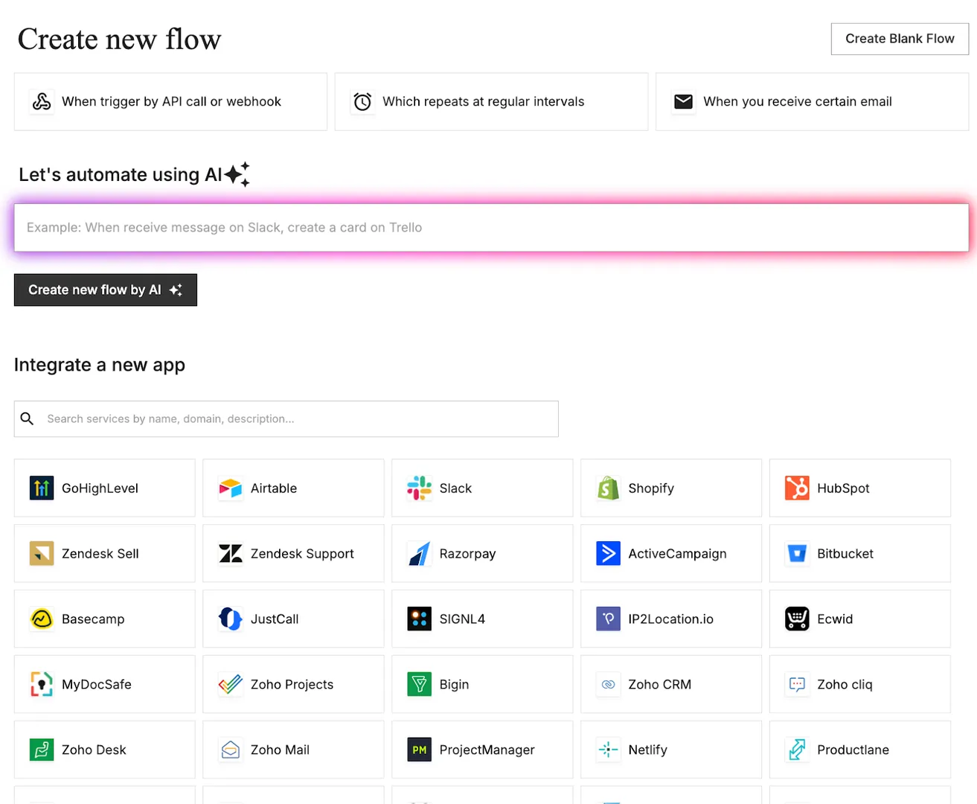Click the Zoho Mail envelope icon
This screenshot has height=804, width=977.
(x=231, y=750)
